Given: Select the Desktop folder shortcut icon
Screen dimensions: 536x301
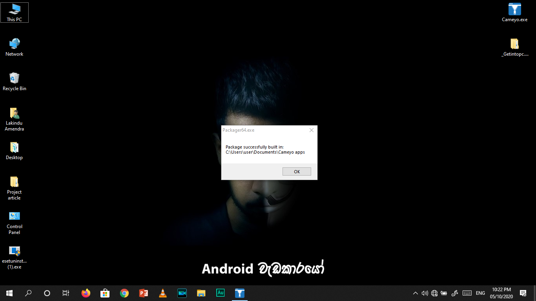Looking at the screenshot, I should 15,151.
